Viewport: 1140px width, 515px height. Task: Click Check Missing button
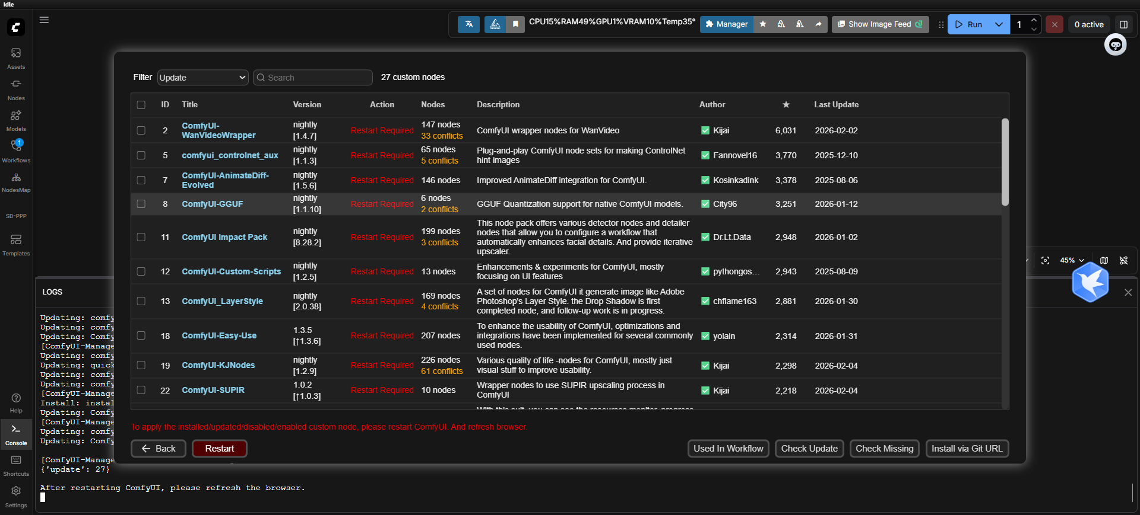coord(885,449)
